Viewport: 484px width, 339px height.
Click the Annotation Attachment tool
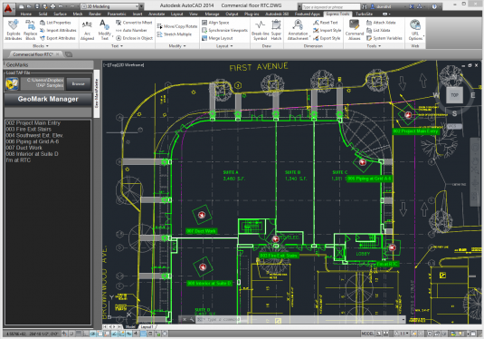298,30
